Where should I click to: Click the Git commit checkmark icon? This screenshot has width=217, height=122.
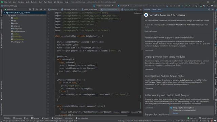[x=186, y=6]
